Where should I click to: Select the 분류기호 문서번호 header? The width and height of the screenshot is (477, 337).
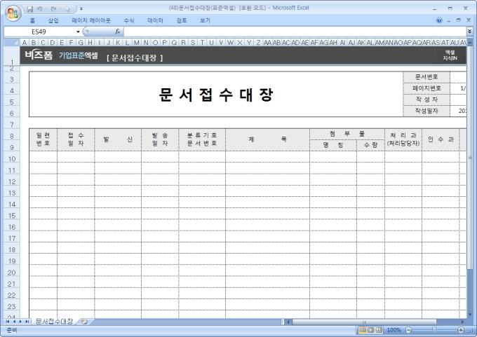pyautogui.click(x=202, y=139)
